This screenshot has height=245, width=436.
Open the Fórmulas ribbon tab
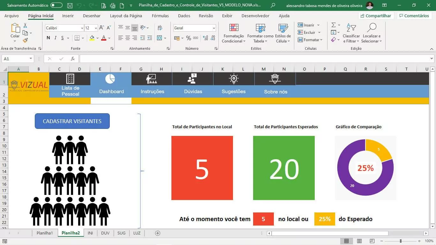[x=160, y=16]
